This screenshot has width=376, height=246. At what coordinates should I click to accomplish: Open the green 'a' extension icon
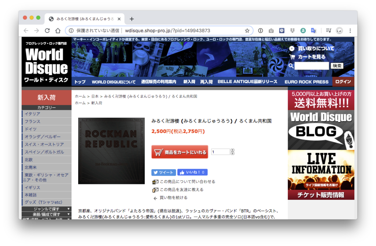[x=303, y=31]
